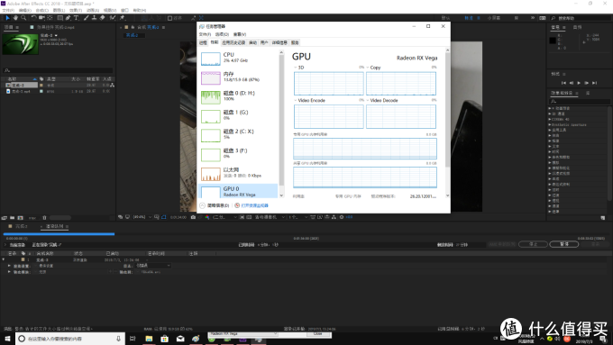Click the Pause render button

click(564, 244)
